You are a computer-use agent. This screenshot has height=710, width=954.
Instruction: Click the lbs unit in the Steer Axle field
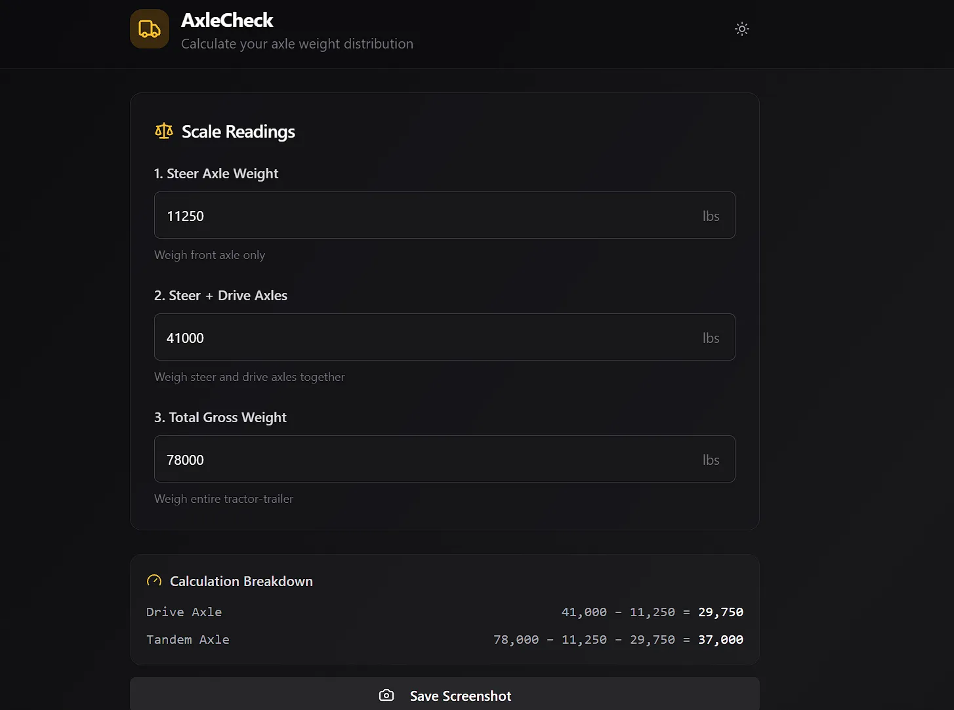pyautogui.click(x=711, y=216)
